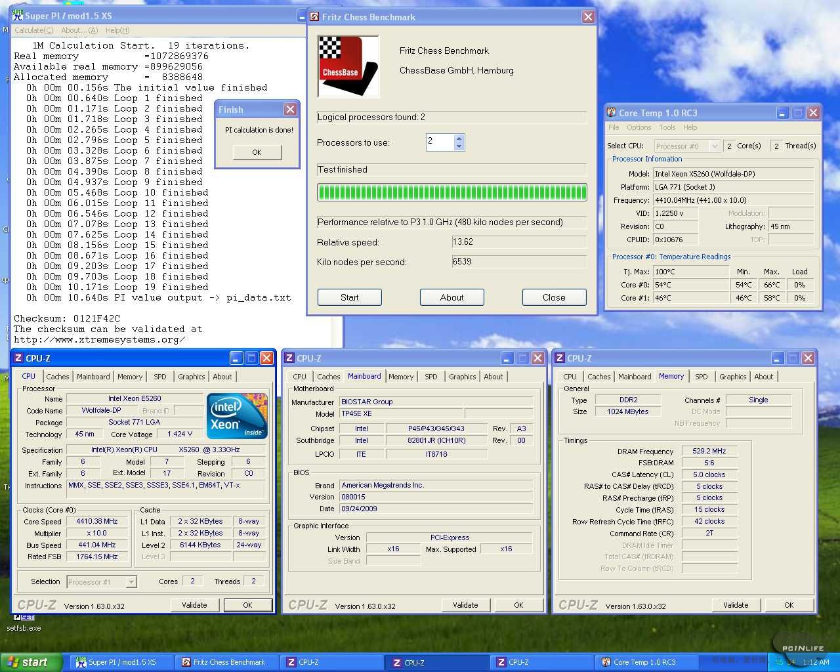Click Z icon in middle CPU-Z title bar
Image resolution: width=840 pixels, height=672 pixels.
pos(289,358)
